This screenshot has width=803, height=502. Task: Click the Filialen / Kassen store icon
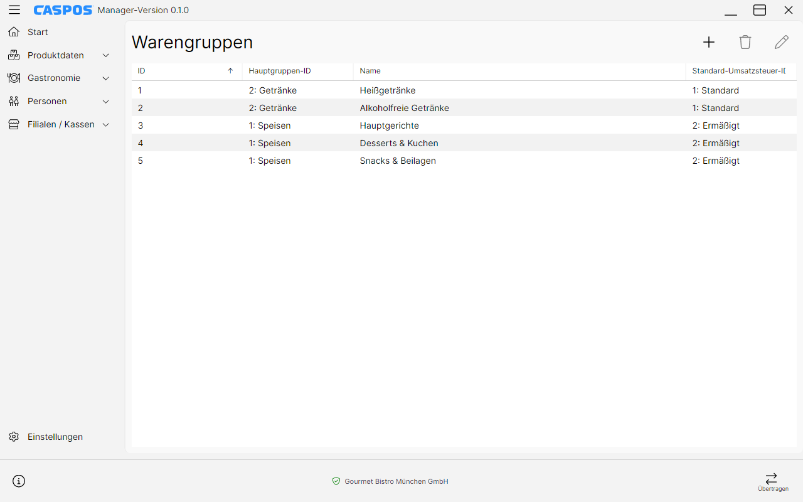click(14, 124)
